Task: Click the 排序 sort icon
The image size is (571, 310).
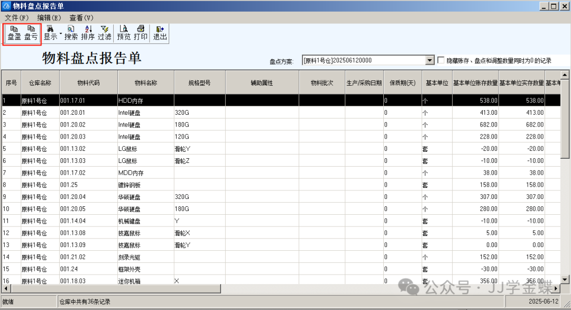Action: 88,33
